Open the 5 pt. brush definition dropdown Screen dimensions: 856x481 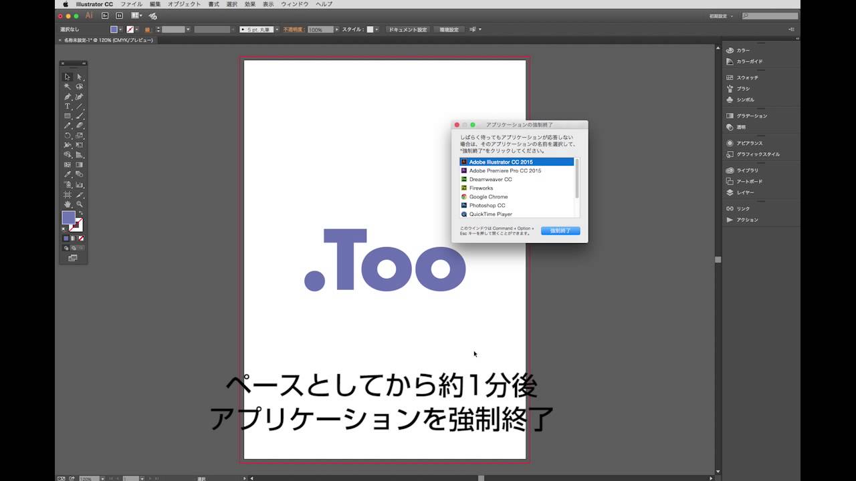[277, 29]
